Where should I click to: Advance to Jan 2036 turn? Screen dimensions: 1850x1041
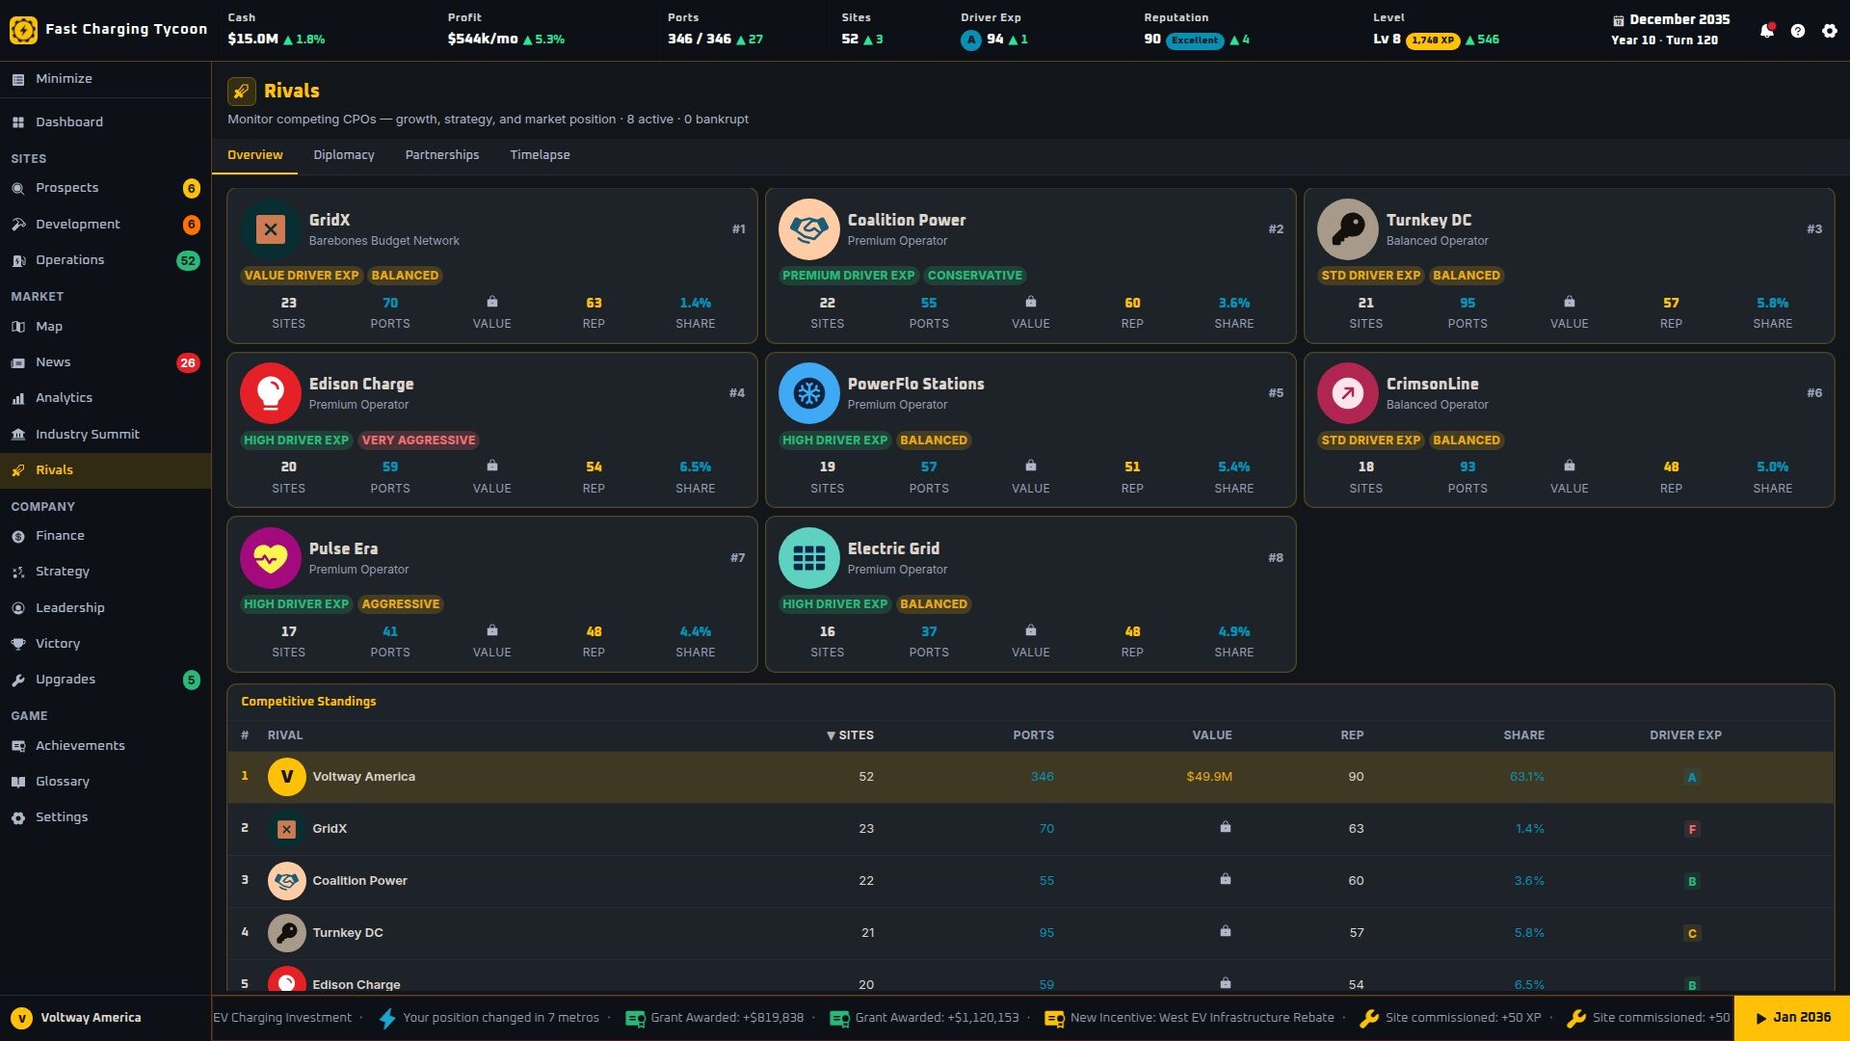click(1792, 1018)
